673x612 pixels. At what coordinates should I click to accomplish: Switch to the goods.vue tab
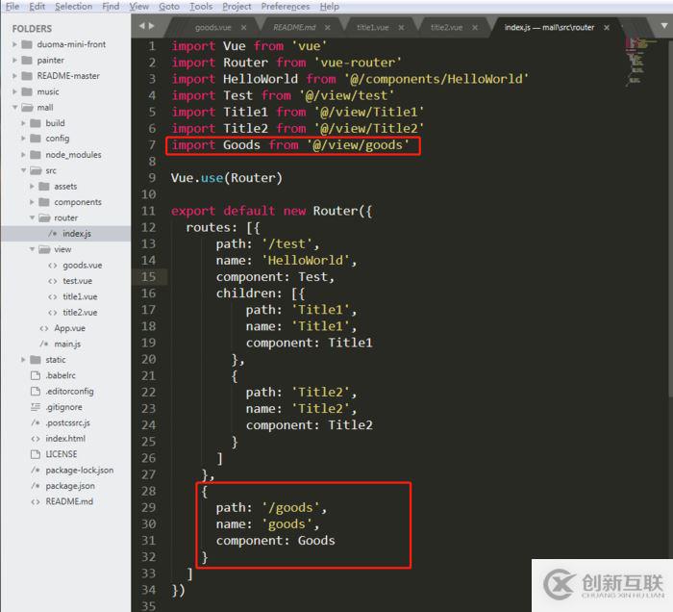tap(212, 28)
